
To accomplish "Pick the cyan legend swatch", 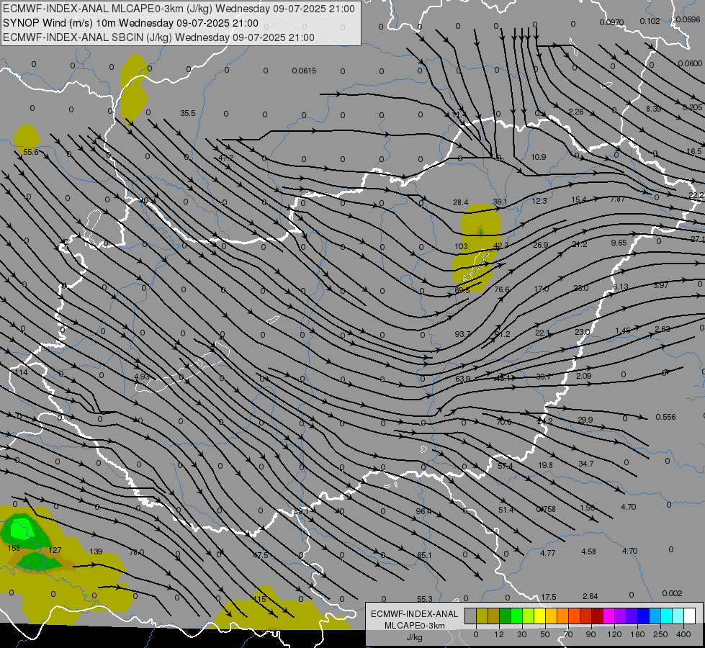I will click(x=666, y=616).
